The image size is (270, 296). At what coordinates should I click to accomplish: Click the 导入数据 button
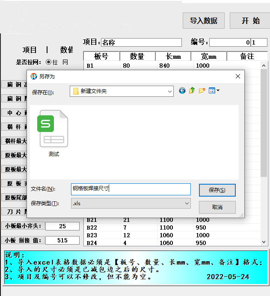click(x=204, y=21)
